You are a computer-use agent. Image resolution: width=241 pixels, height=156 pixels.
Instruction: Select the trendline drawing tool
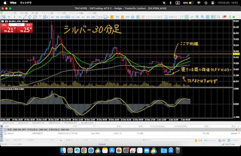pos(25,17)
